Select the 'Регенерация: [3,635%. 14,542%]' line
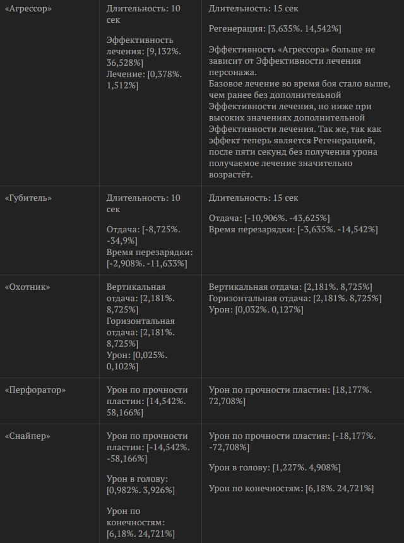The width and height of the screenshot is (404, 543). click(275, 29)
